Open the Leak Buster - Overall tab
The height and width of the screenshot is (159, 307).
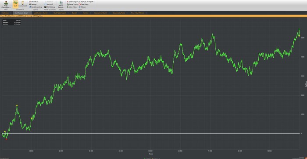click(x=40, y=13)
